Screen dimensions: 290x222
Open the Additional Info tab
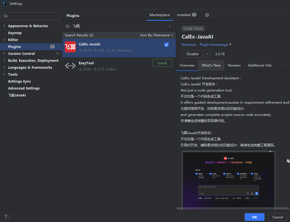pyautogui.click(x=260, y=65)
